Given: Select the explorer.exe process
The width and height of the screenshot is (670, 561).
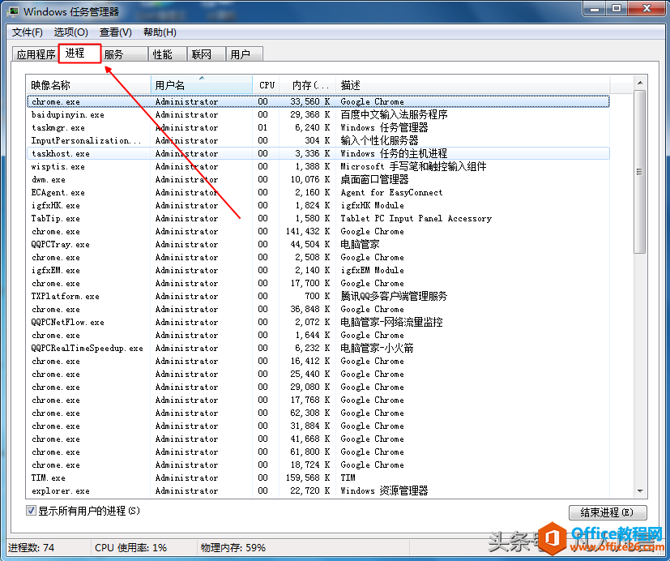Looking at the screenshot, I should pyautogui.click(x=318, y=490).
